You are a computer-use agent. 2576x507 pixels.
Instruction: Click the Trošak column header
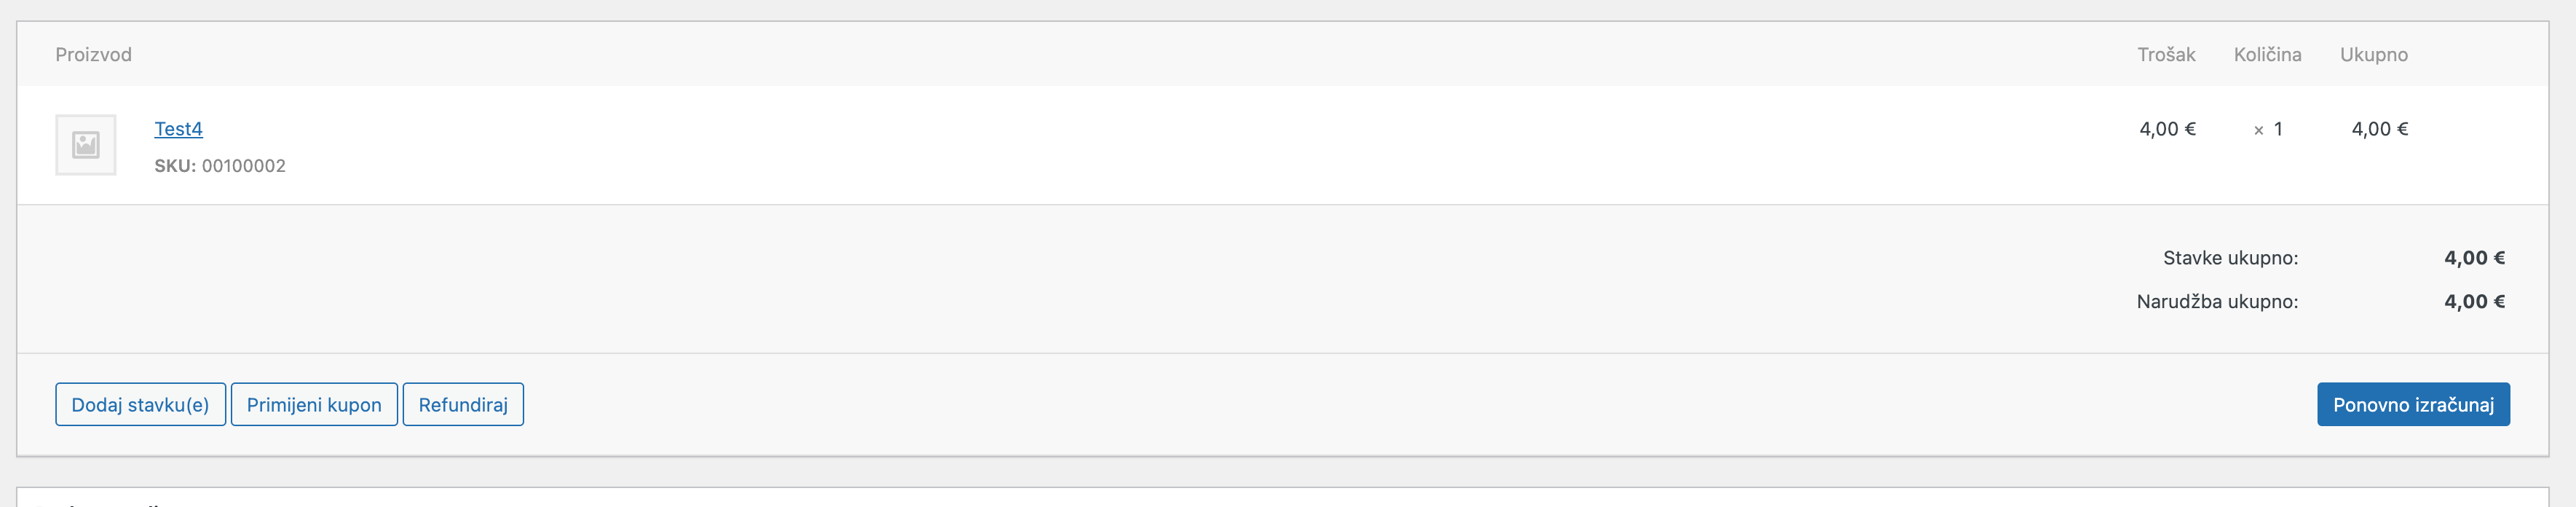[x=2167, y=55]
